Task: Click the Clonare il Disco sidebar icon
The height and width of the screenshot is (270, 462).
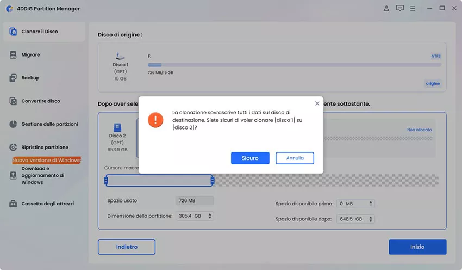Action: click(x=14, y=32)
